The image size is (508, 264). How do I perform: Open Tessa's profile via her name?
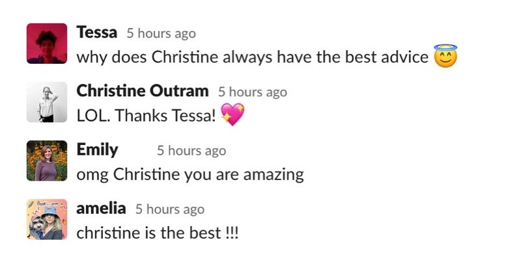(96, 32)
